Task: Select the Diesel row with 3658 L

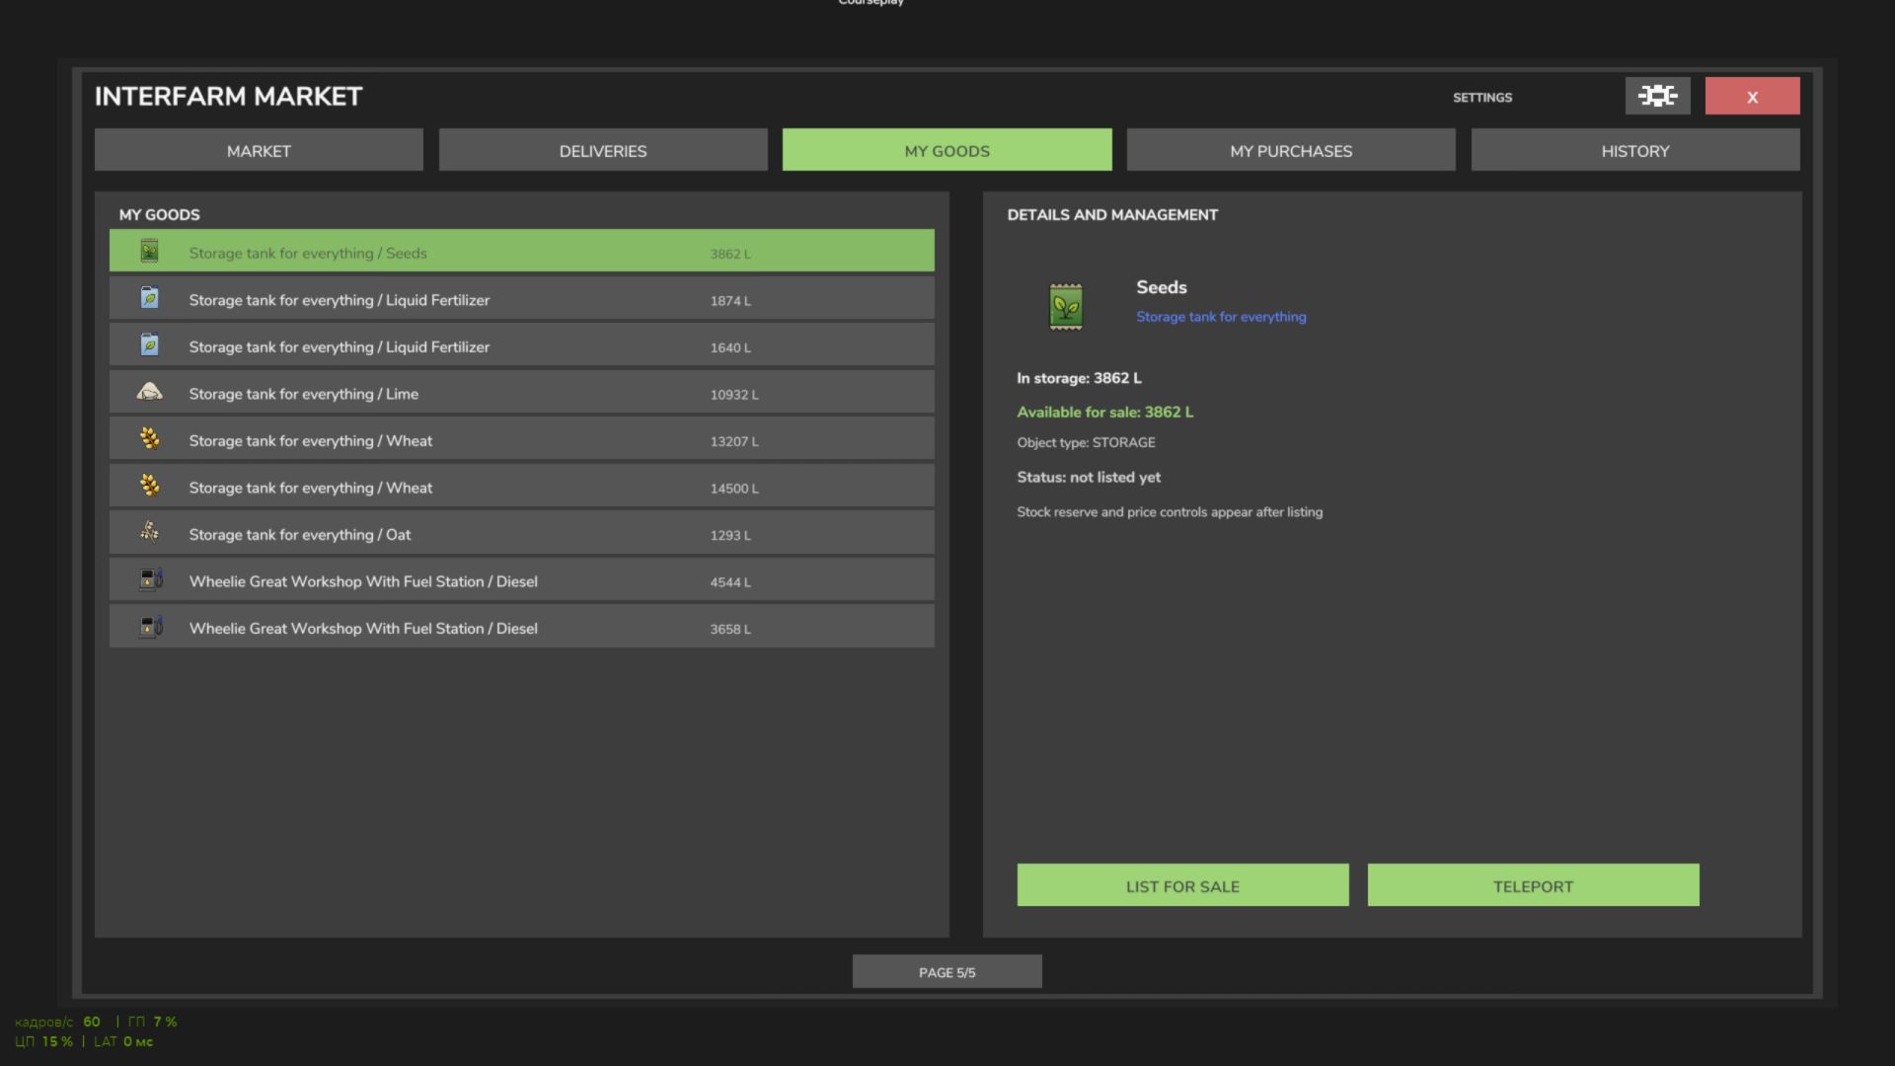Action: coord(521,627)
